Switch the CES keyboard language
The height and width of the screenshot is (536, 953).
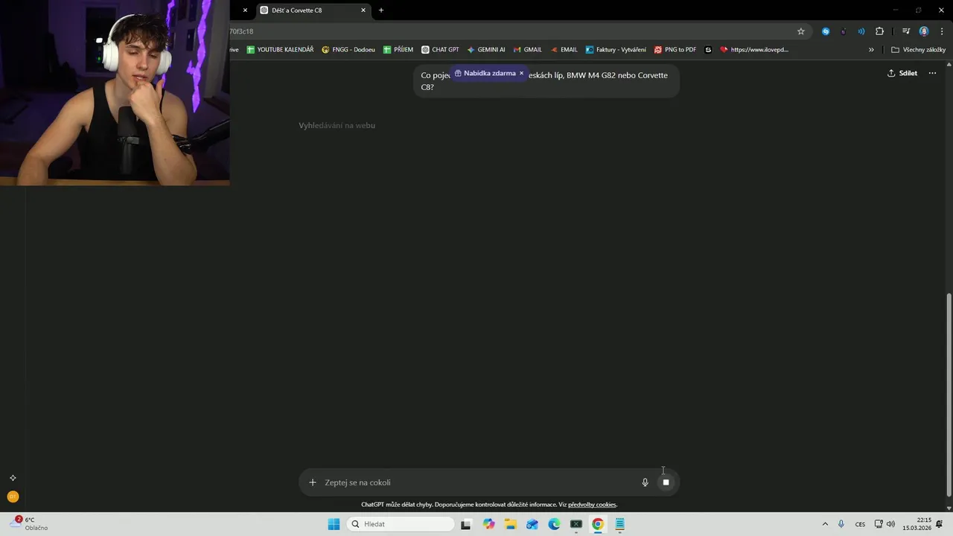point(860,524)
